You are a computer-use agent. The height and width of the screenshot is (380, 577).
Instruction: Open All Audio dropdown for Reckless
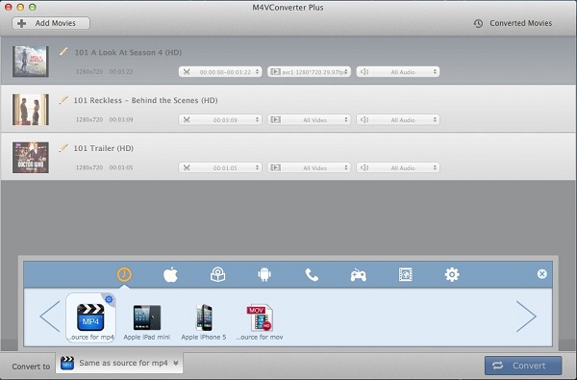398,119
